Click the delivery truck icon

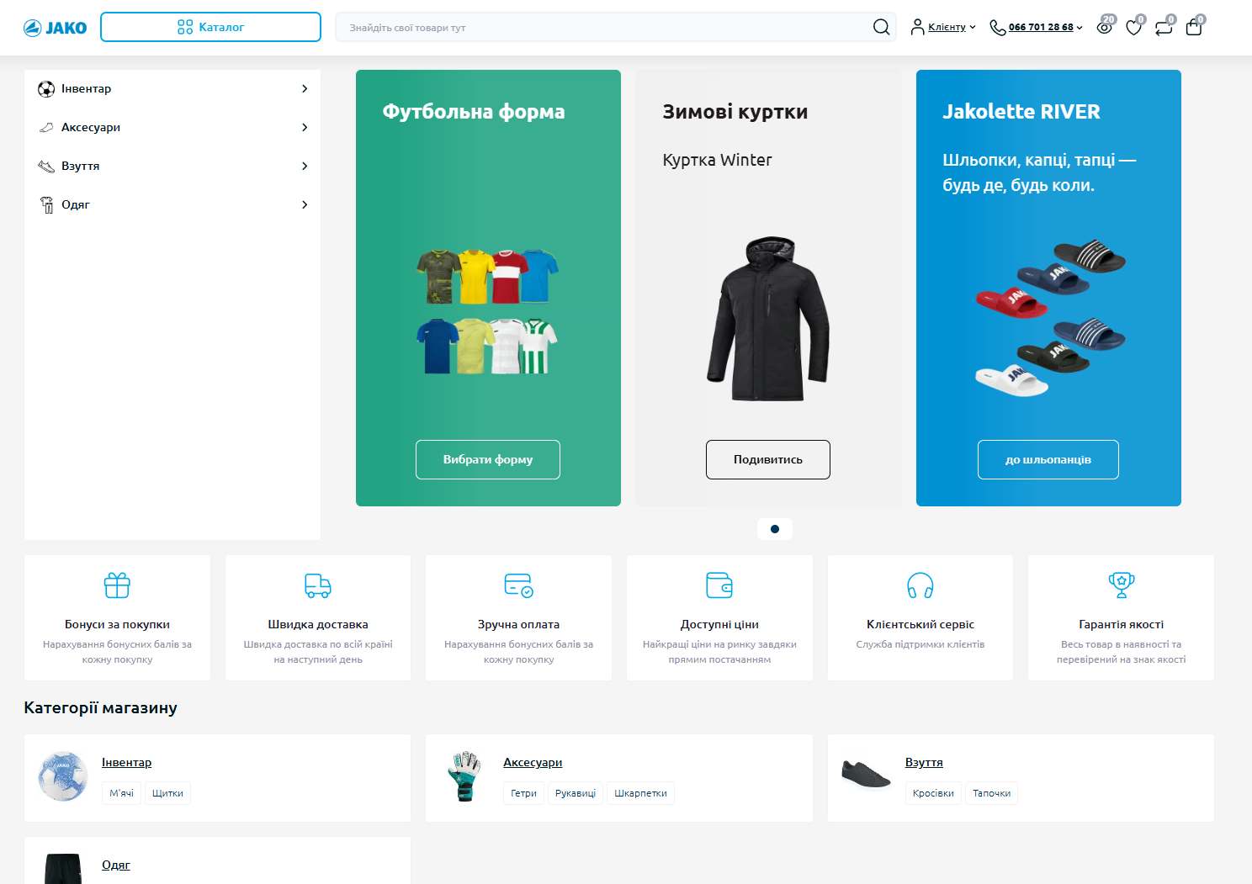click(317, 585)
